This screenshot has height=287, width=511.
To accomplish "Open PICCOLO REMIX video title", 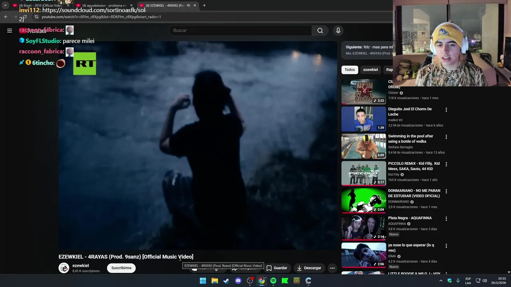I will pyautogui.click(x=414, y=166).
